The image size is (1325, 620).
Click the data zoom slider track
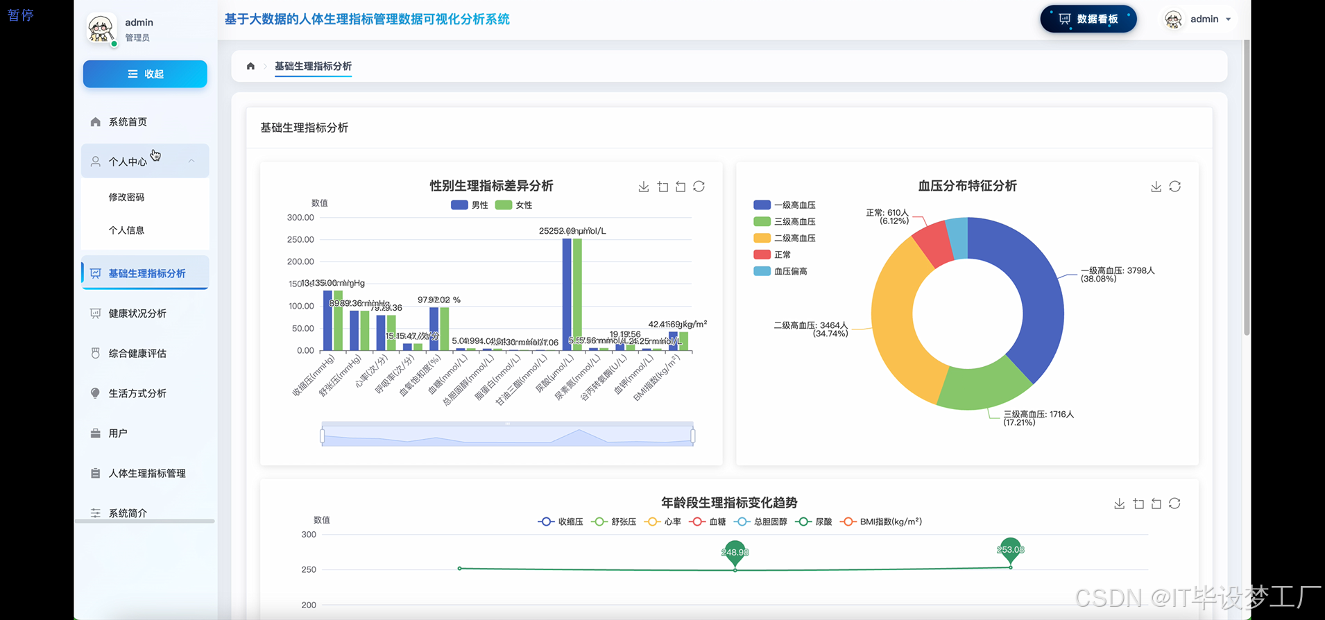507,436
